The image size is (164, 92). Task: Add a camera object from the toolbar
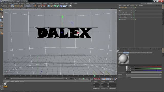(67, 6)
